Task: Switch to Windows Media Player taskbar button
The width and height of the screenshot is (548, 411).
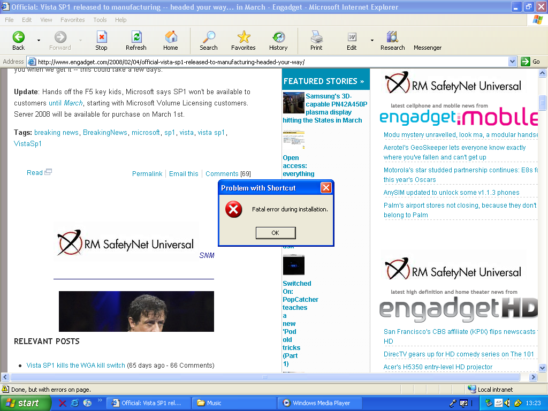Action: [321, 403]
